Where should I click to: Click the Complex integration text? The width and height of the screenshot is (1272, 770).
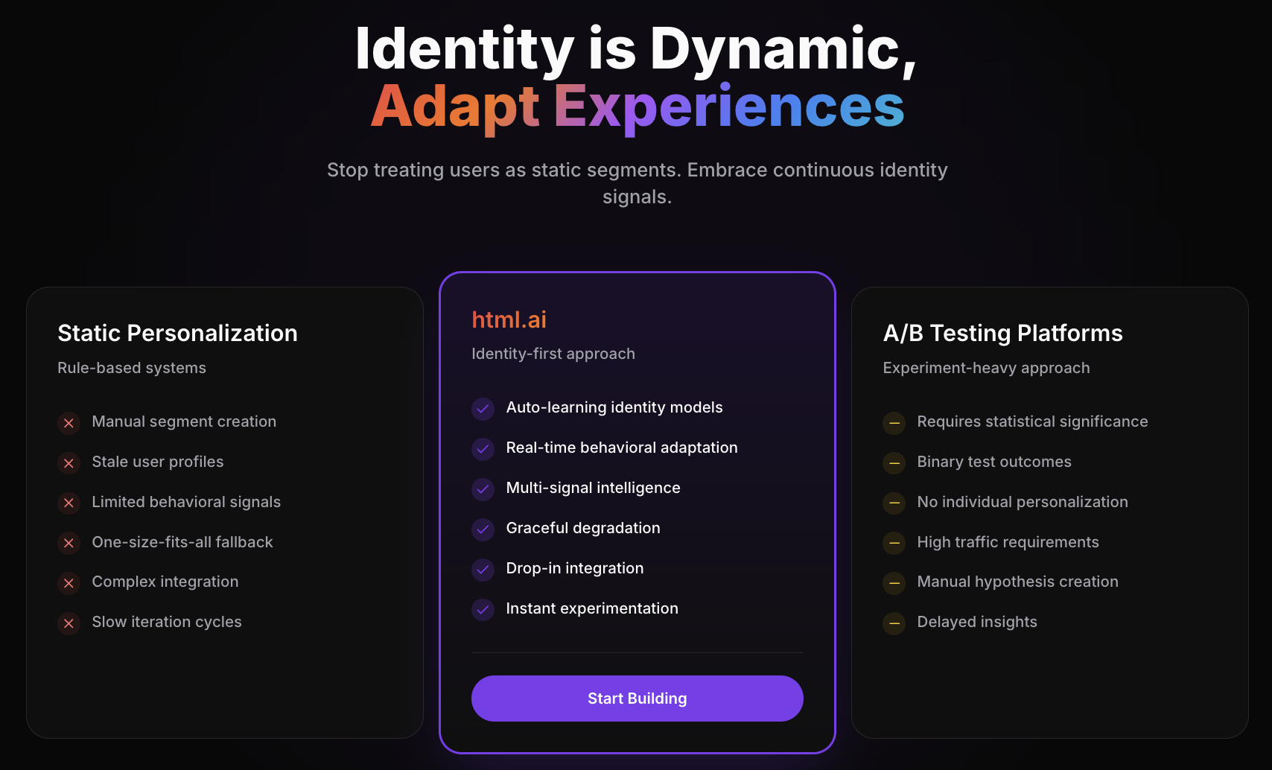point(165,582)
